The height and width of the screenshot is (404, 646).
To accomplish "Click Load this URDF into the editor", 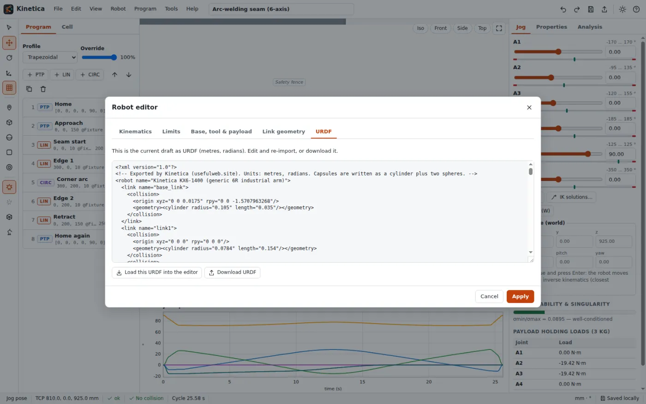I will tap(157, 272).
